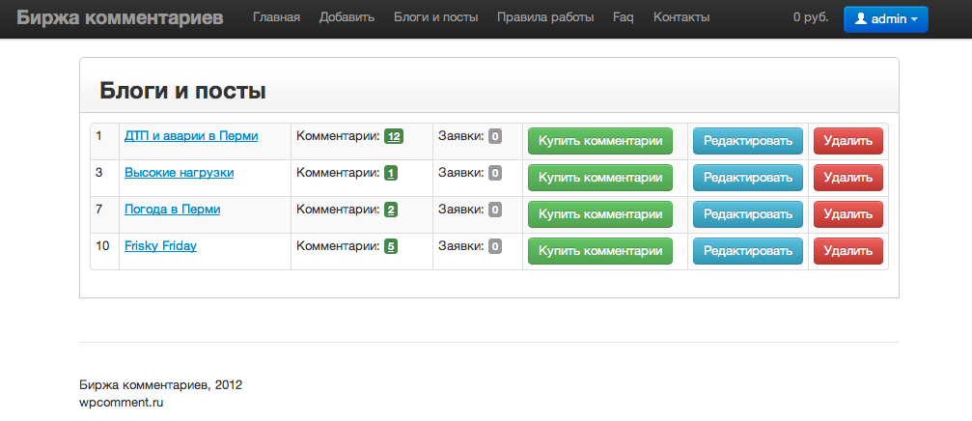Click the 0 руб. balance indicator

point(811,17)
